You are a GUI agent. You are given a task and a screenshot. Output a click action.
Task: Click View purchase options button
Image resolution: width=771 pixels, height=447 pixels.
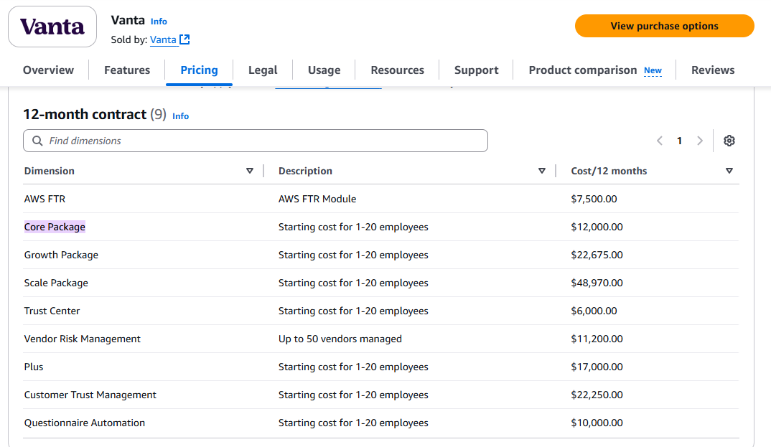[664, 26]
